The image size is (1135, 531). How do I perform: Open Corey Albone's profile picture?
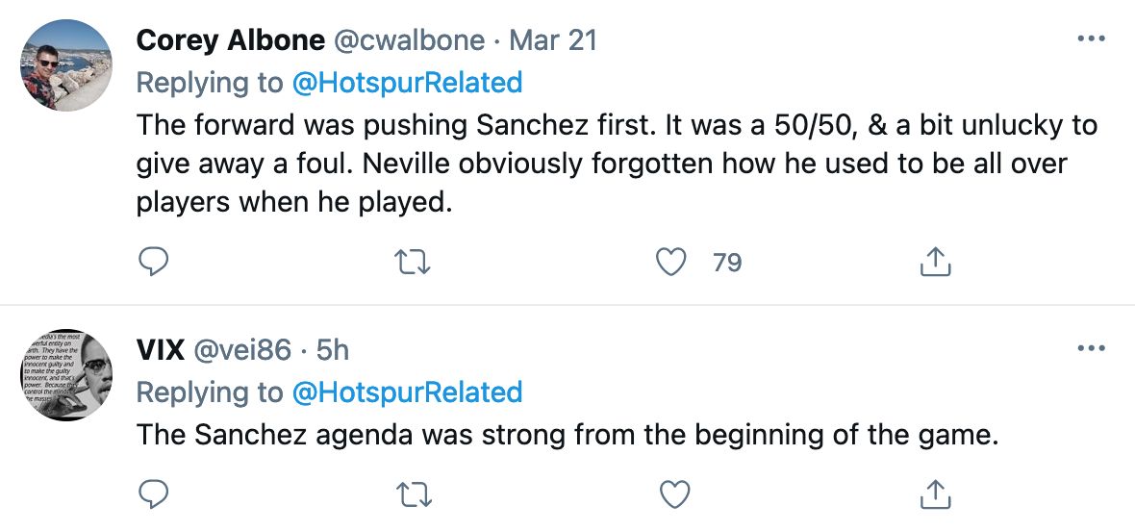(66, 65)
